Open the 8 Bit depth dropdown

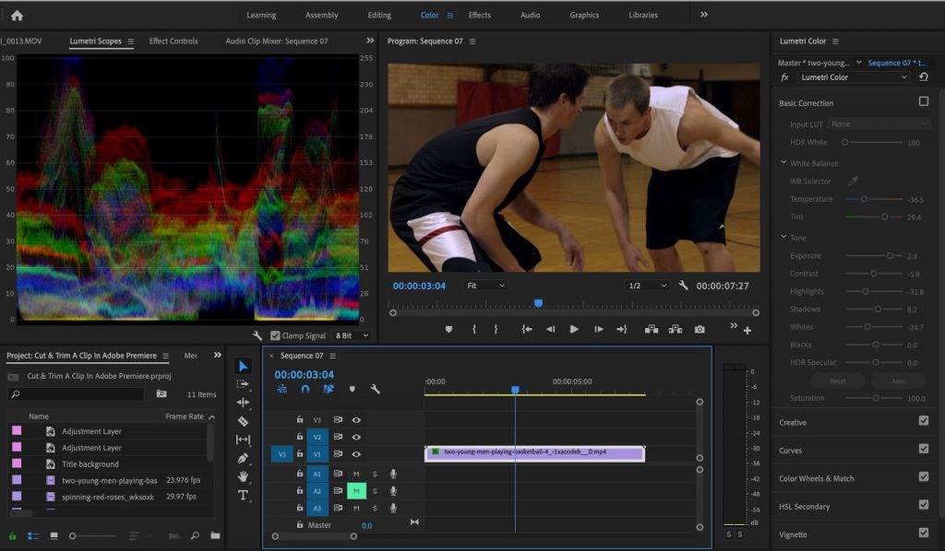point(352,335)
